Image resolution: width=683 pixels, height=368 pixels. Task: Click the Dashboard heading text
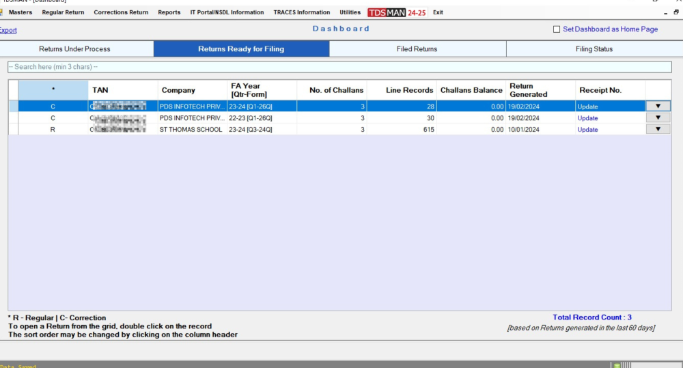point(341,29)
